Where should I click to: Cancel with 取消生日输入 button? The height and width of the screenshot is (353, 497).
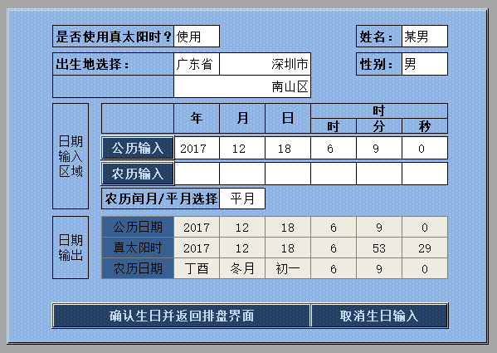pos(379,316)
